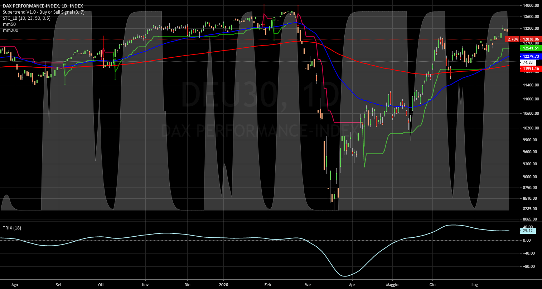The width and height of the screenshot is (542, 289).
Task: Click the 14000.00 price axis tick
Action: (531, 5)
